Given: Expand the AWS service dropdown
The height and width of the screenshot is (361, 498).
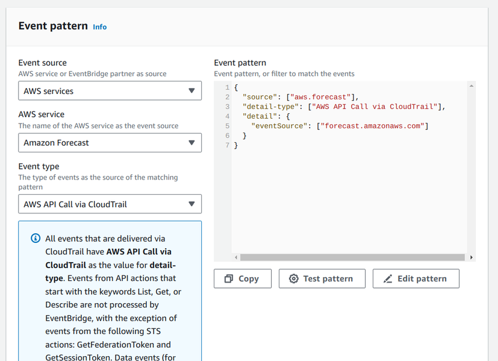Looking at the screenshot, I should pos(110,143).
